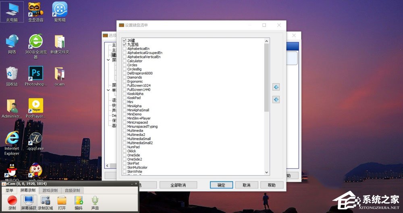The image size is (403, 213).
Task: Uncheck the 26键 keyboard checkbox
Action: click(x=125, y=40)
